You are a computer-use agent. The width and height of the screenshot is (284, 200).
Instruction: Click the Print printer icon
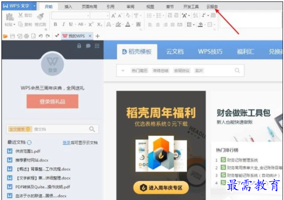[26, 36]
